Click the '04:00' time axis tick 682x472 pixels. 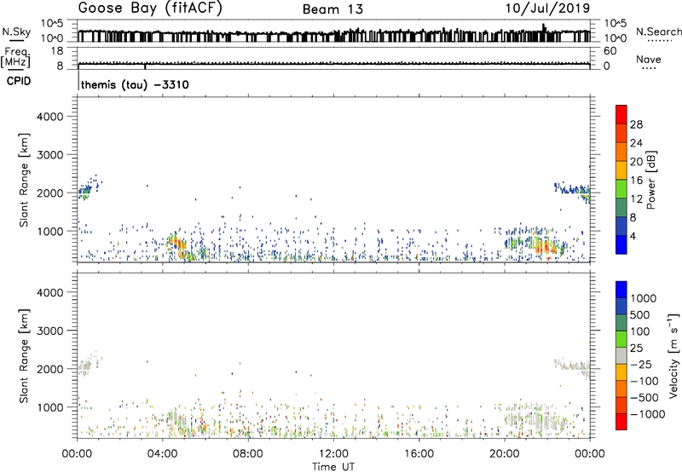(163, 454)
